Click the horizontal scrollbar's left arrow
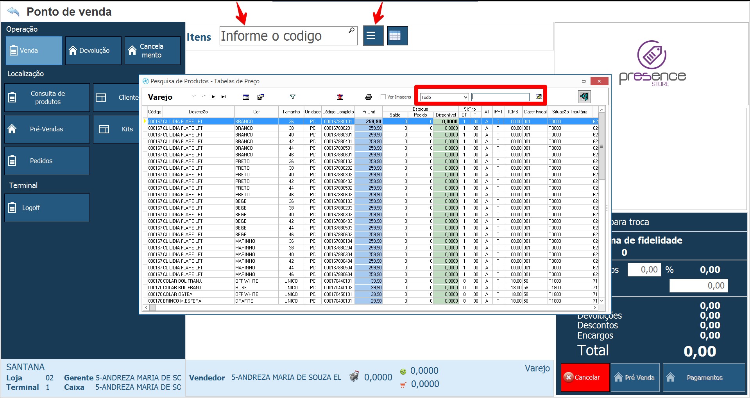The width and height of the screenshot is (750, 398). (146, 308)
